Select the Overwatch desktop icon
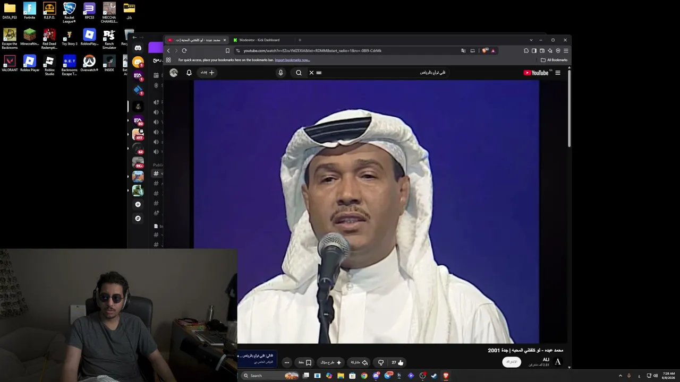 [89, 63]
